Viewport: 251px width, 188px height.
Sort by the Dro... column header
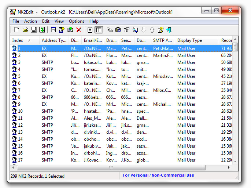(111, 40)
